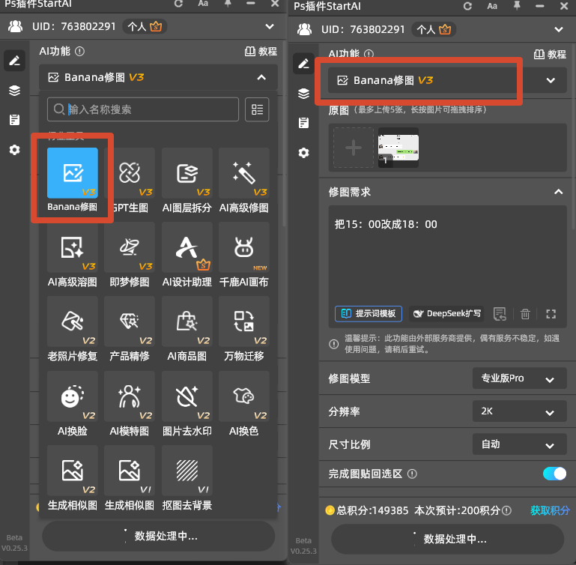Click Aa font size icon in right panel
The height and width of the screenshot is (565, 576).
[x=492, y=6]
